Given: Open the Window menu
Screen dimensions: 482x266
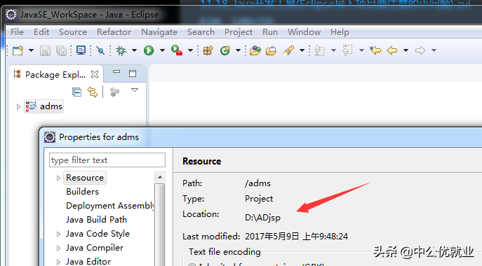Looking at the screenshot, I should 304,32.
